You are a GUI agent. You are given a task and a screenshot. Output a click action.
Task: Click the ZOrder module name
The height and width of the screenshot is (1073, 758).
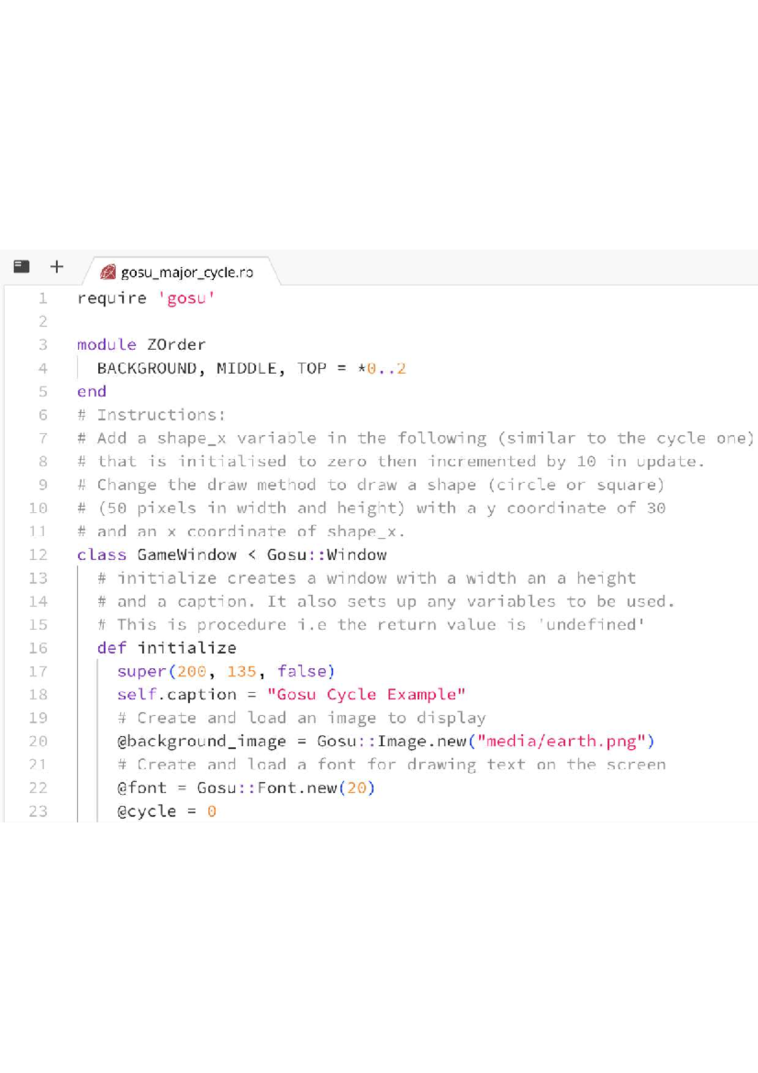(x=176, y=345)
